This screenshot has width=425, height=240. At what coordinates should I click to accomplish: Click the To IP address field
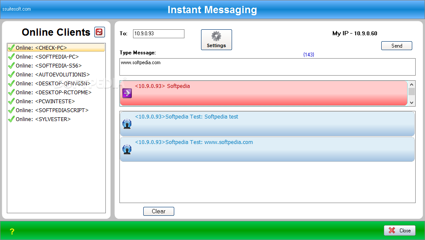(x=159, y=34)
